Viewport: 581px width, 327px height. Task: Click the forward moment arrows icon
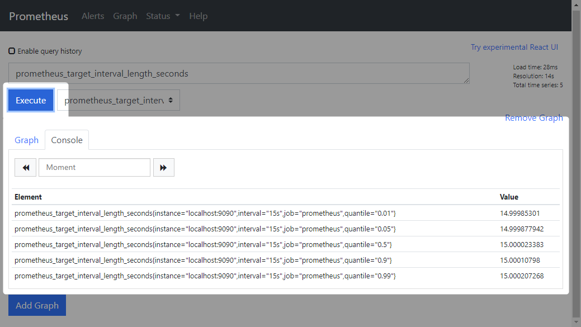(x=163, y=167)
